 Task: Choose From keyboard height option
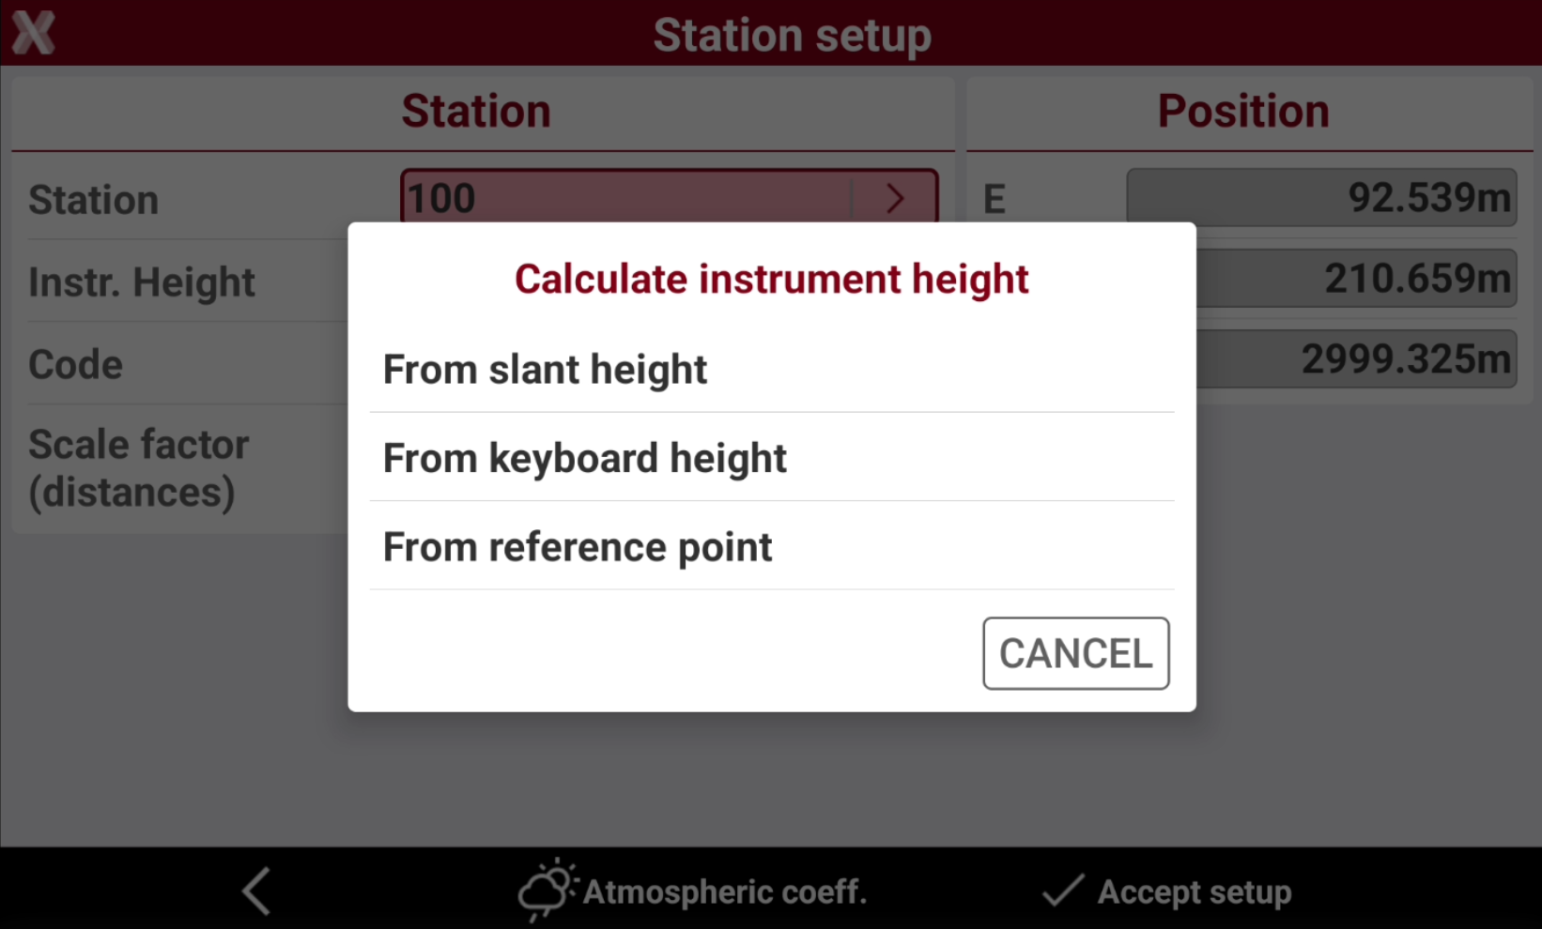click(772, 458)
